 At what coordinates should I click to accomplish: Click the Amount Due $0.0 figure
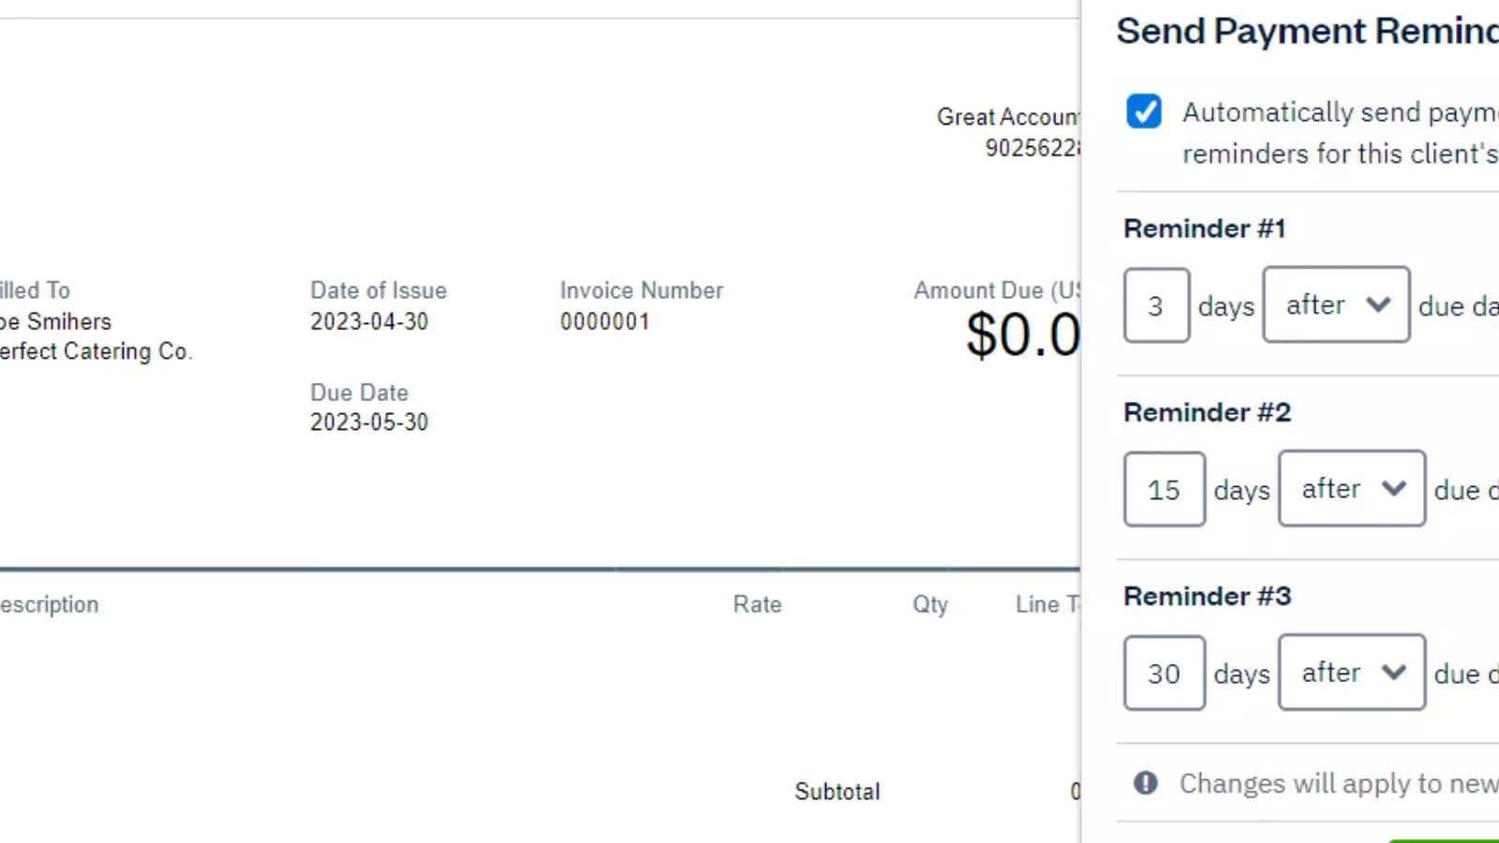point(1023,334)
